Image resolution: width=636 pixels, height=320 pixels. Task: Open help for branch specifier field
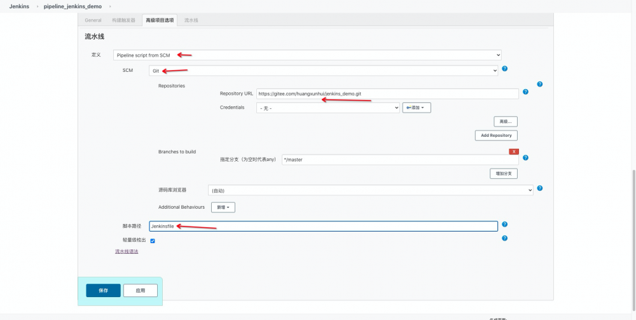click(525, 158)
